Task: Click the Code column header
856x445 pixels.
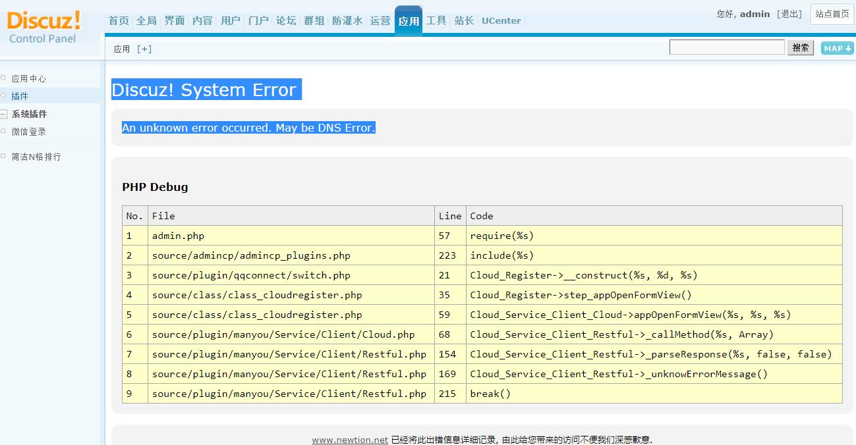Action: pos(654,216)
